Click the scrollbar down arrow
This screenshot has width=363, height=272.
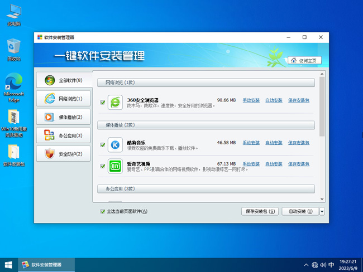[x=322, y=199]
